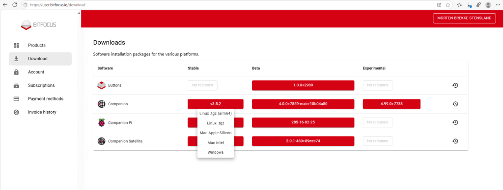Click Companion Pi experimental No releases button

click(x=378, y=122)
